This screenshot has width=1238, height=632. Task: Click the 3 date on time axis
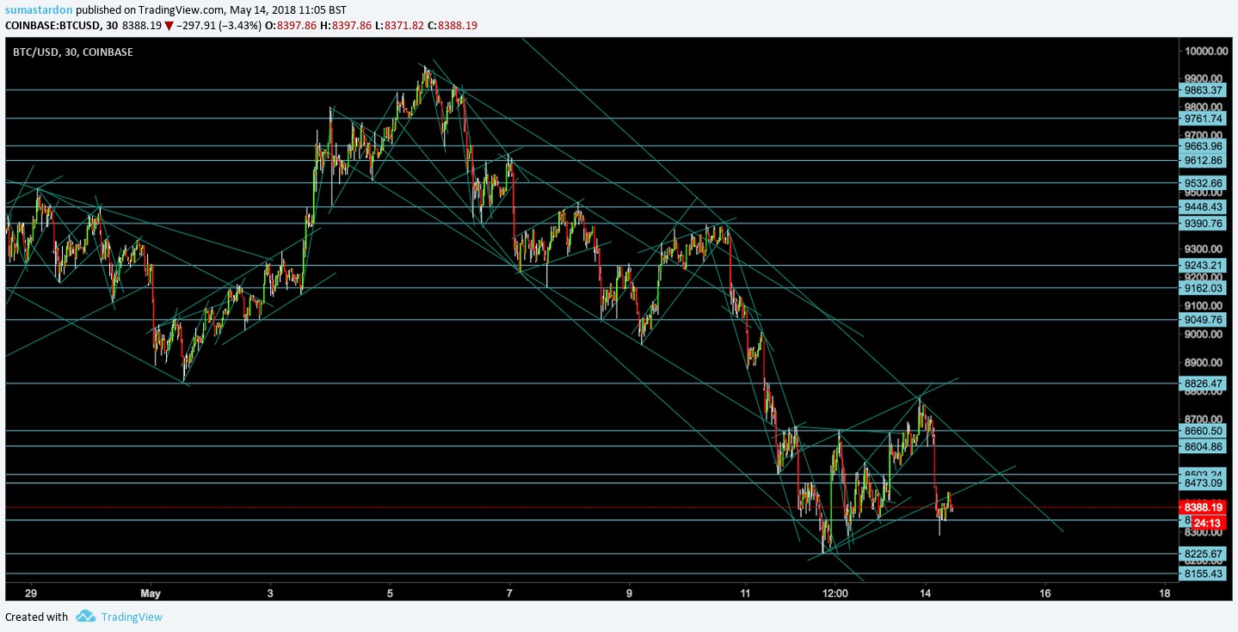270,593
